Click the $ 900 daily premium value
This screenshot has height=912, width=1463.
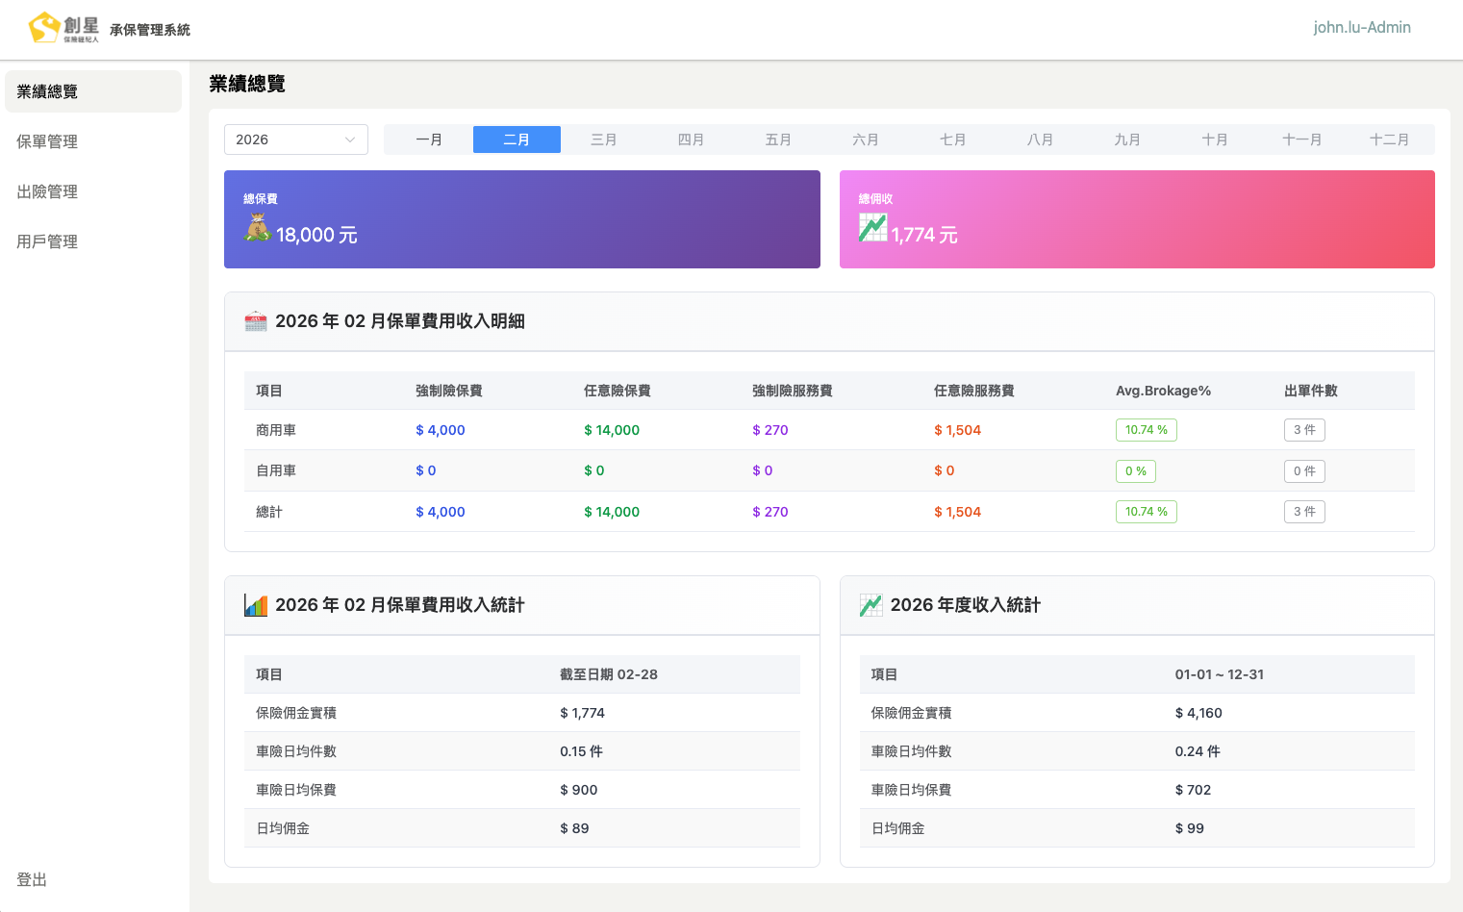(579, 790)
